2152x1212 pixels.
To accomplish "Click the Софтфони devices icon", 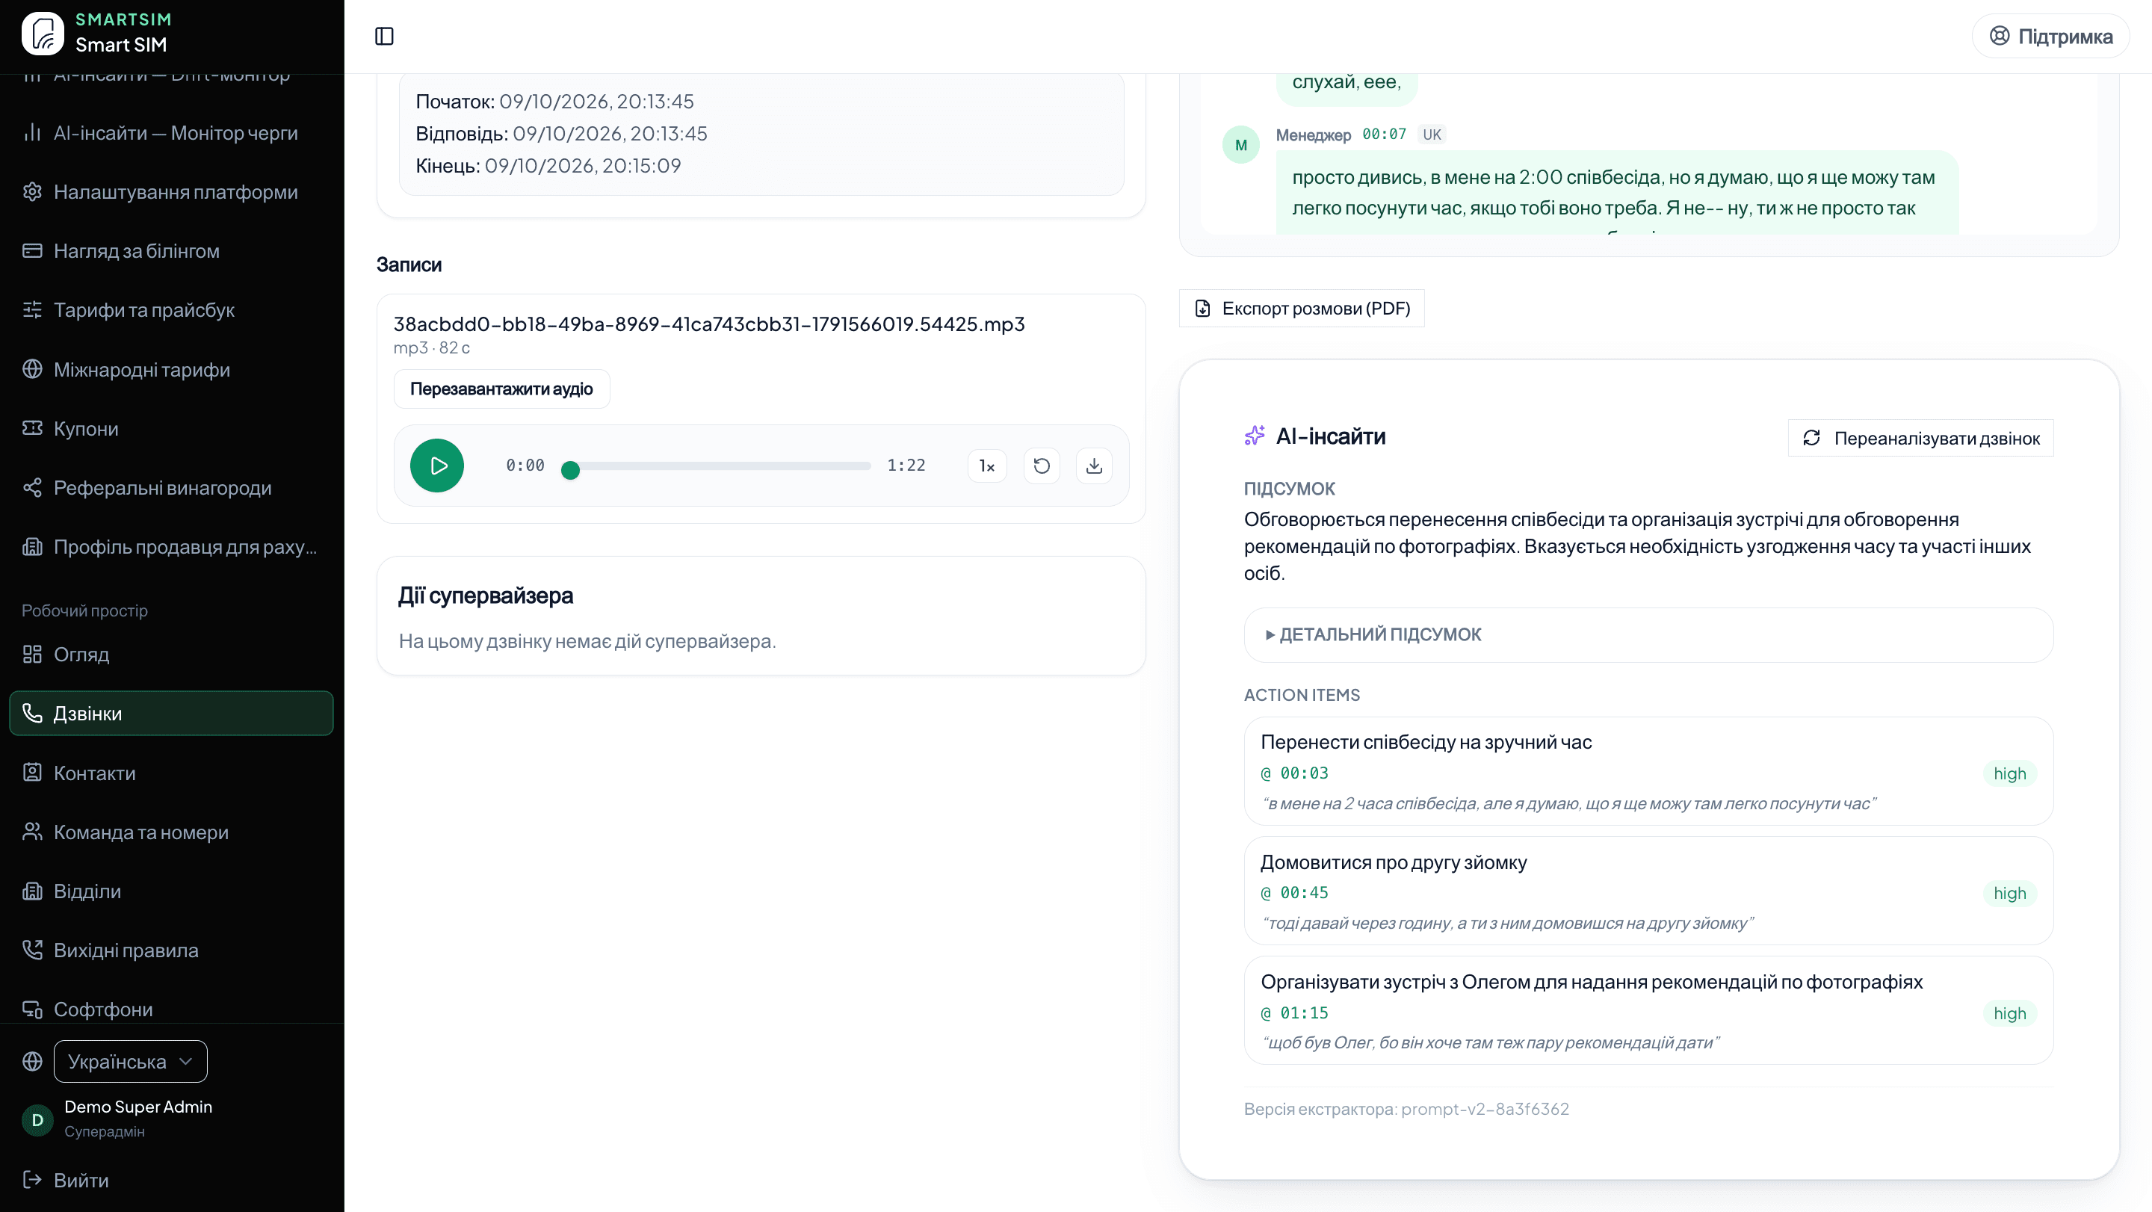I will click(33, 1009).
